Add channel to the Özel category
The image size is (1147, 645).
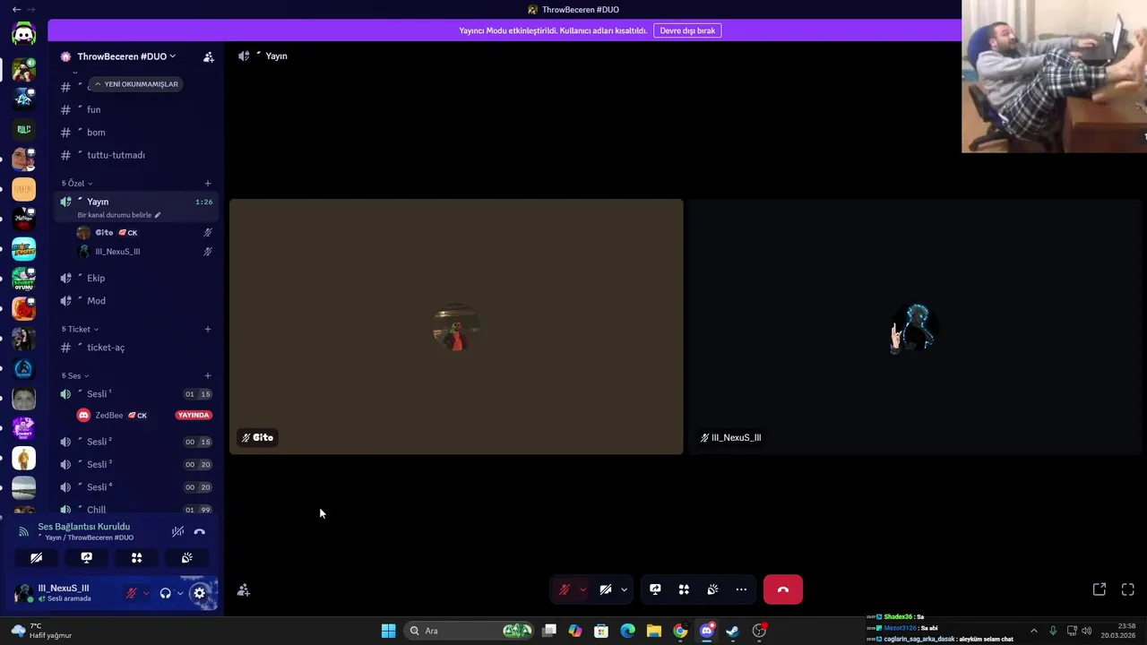(x=208, y=184)
